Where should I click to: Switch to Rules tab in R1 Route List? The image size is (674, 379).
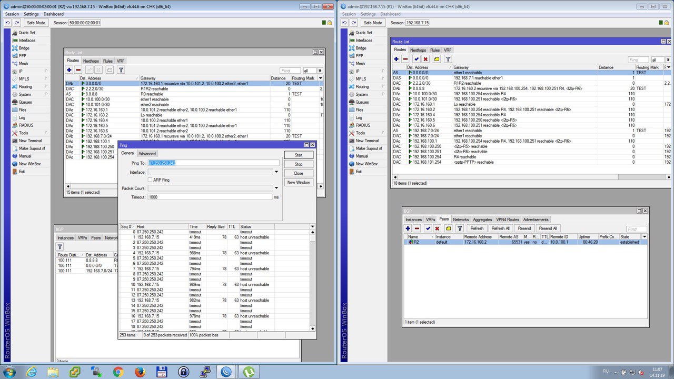click(x=435, y=50)
